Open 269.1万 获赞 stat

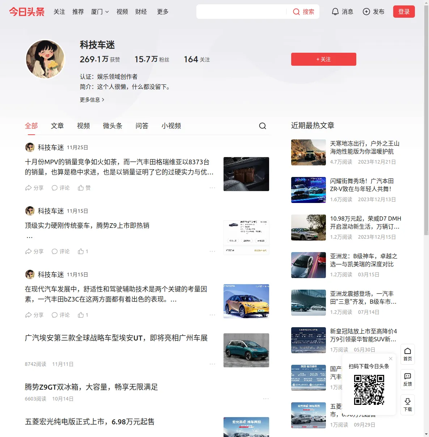[x=100, y=59]
